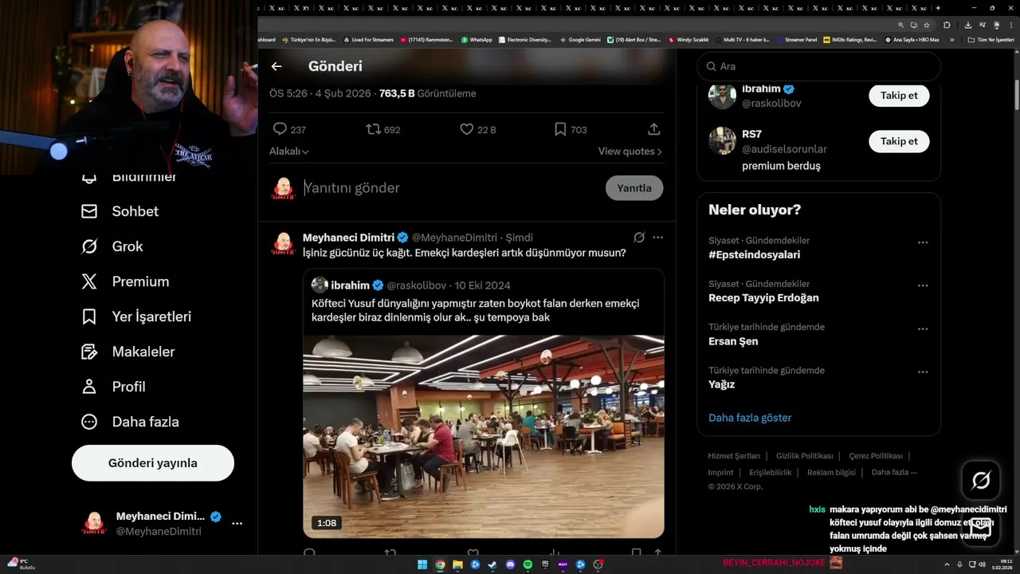The height and width of the screenshot is (574, 1020).
Task: Open the taskbar clock showing 09:11
Action: click(x=1002, y=564)
